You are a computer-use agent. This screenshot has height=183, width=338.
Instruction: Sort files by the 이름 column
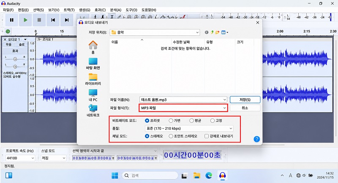click(x=114, y=42)
